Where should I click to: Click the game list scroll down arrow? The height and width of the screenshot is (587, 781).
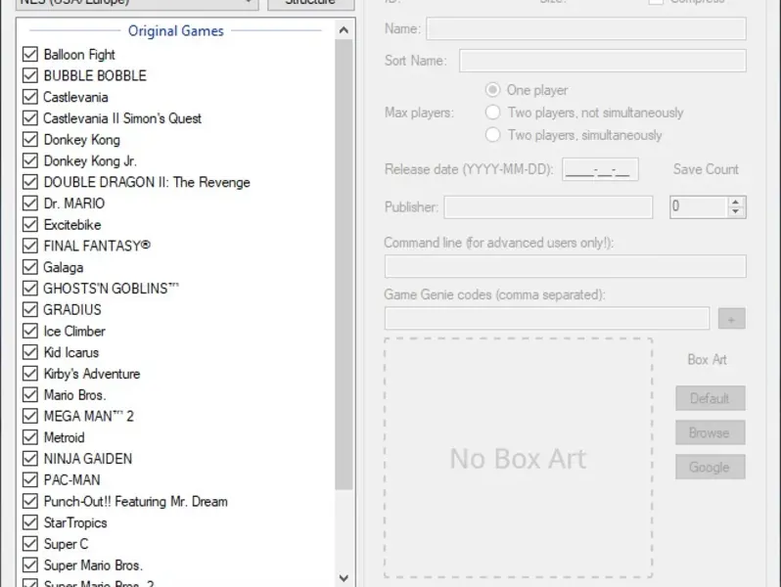(x=344, y=577)
